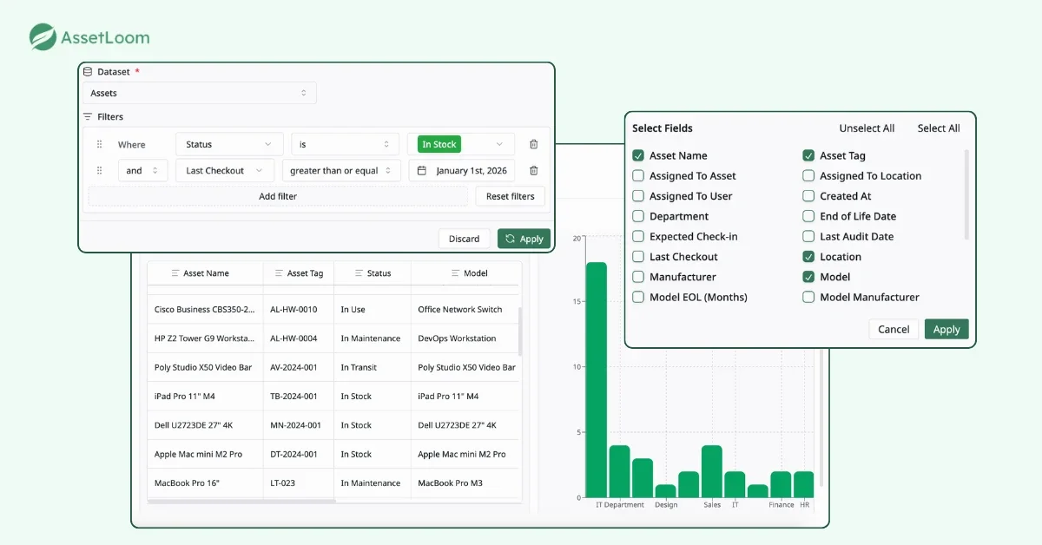
Task: Check the Last Checkout field
Action: (638, 257)
